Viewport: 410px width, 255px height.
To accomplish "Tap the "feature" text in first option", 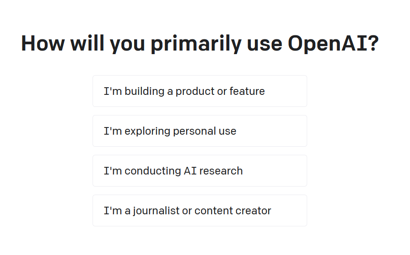I will 247,91.
